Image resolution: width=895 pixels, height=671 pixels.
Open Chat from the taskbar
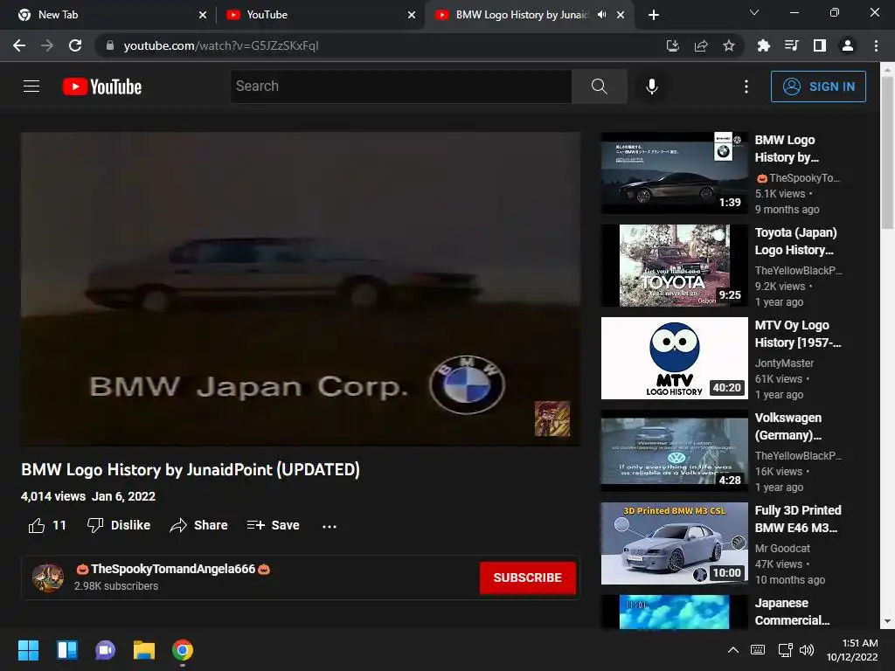tap(105, 650)
